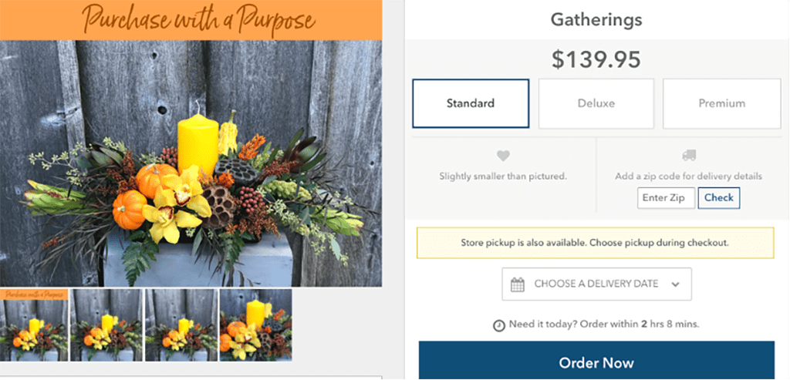This screenshot has height=380, width=790.
Task: Pick the Premium size option
Action: [721, 103]
